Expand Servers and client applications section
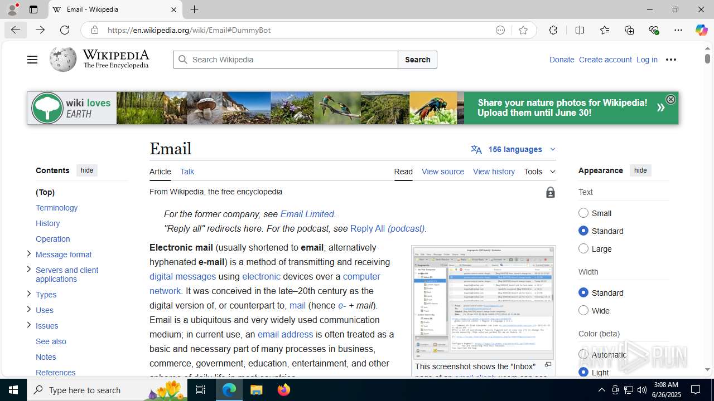Image resolution: width=714 pixels, height=401 pixels. (28, 270)
